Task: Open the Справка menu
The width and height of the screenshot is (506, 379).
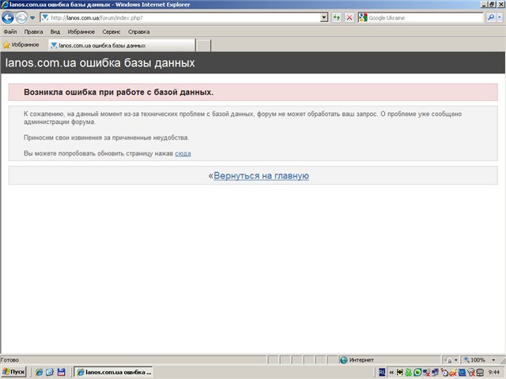Action: click(138, 32)
